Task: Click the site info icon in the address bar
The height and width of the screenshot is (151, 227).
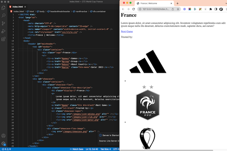Action: pyautogui.click(x=140, y=9)
